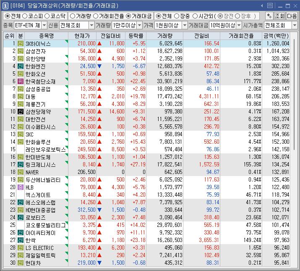Open the 거래량 1만주이상 dropdown

coord(140,25)
